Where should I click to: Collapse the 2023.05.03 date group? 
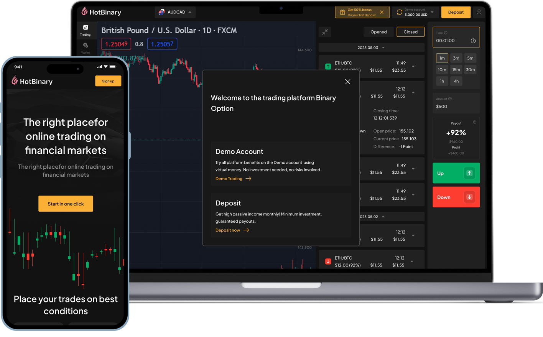[383, 48]
